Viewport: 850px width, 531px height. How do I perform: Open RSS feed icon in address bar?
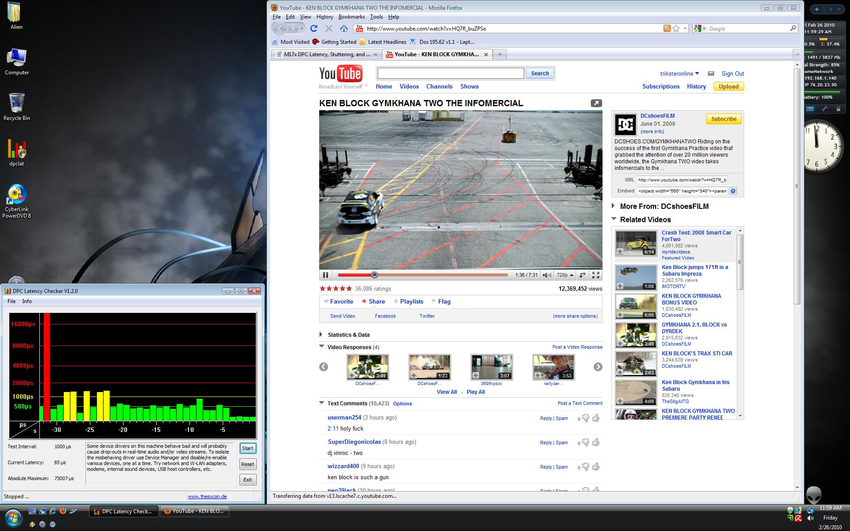coord(667,28)
